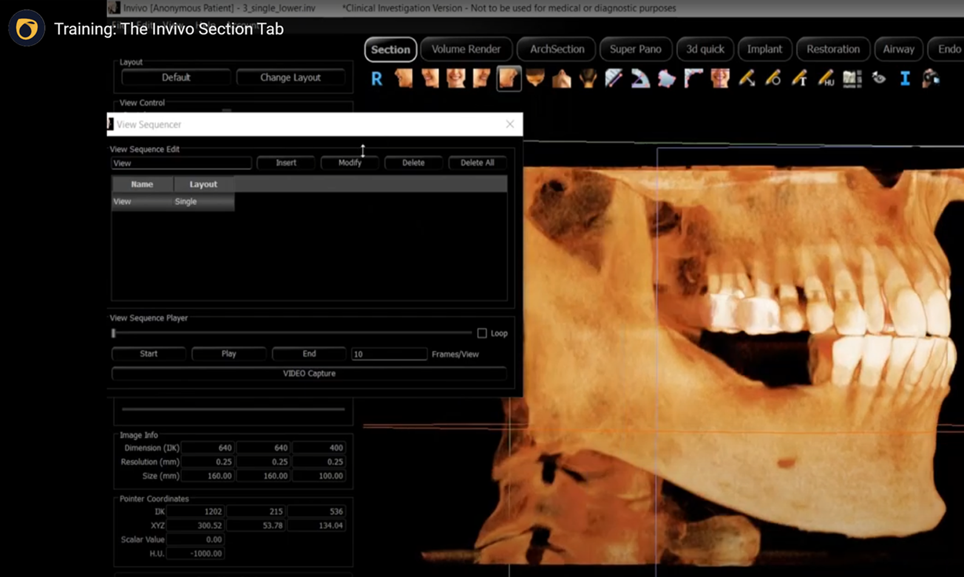The height and width of the screenshot is (577, 964).
Task: Click the H.U. value -1000.00
Action: [x=195, y=553]
